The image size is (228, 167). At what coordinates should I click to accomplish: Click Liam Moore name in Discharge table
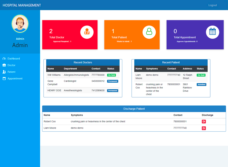coord(50,128)
